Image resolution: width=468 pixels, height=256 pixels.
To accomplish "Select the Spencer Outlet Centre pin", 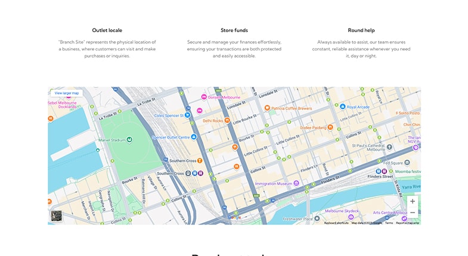I will [x=194, y=137].
